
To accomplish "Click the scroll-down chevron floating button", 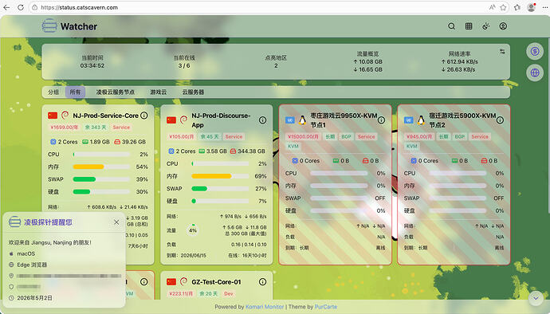I will click(x=536, y=298).
